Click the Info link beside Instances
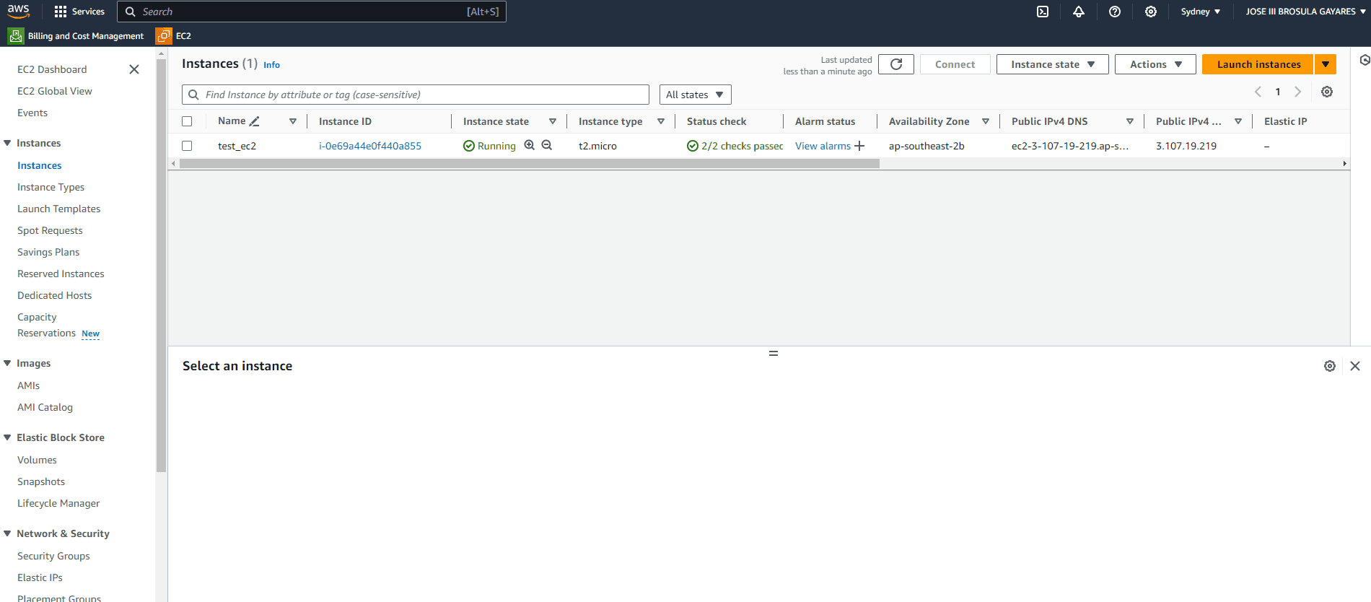This screenshot has height=602, width=1371. click(x=271, y=65)
